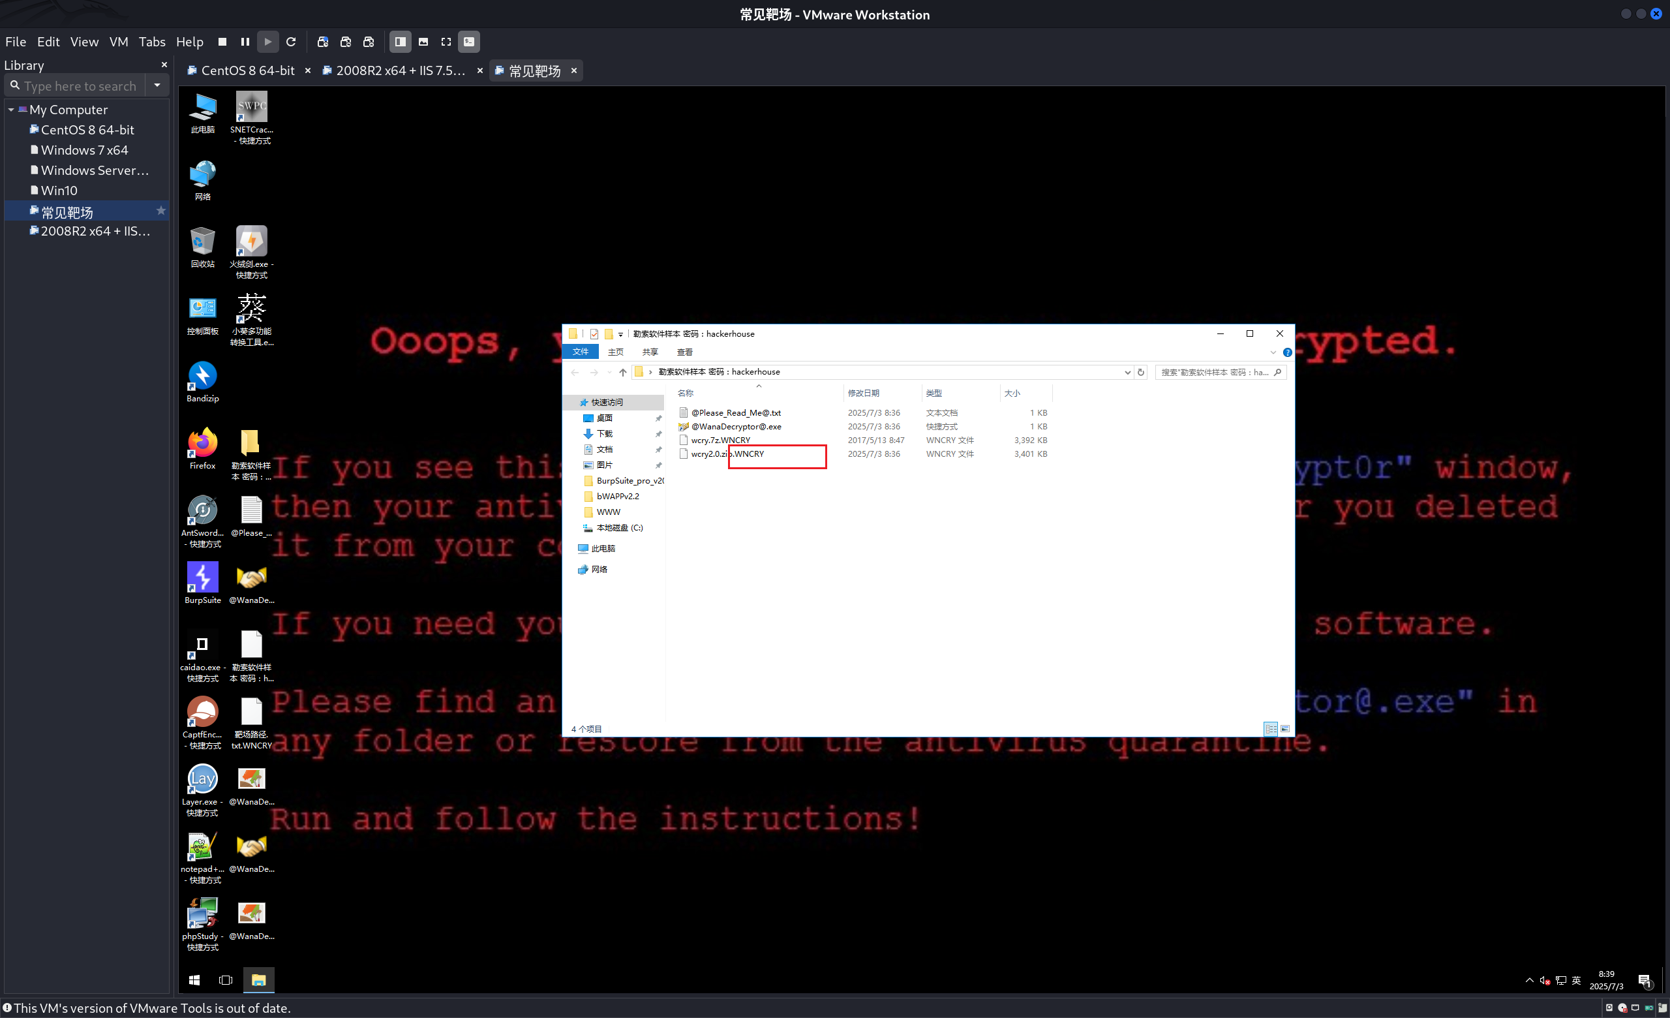Click in the library search field
1670x1018 pixels.
click(80, 86)
